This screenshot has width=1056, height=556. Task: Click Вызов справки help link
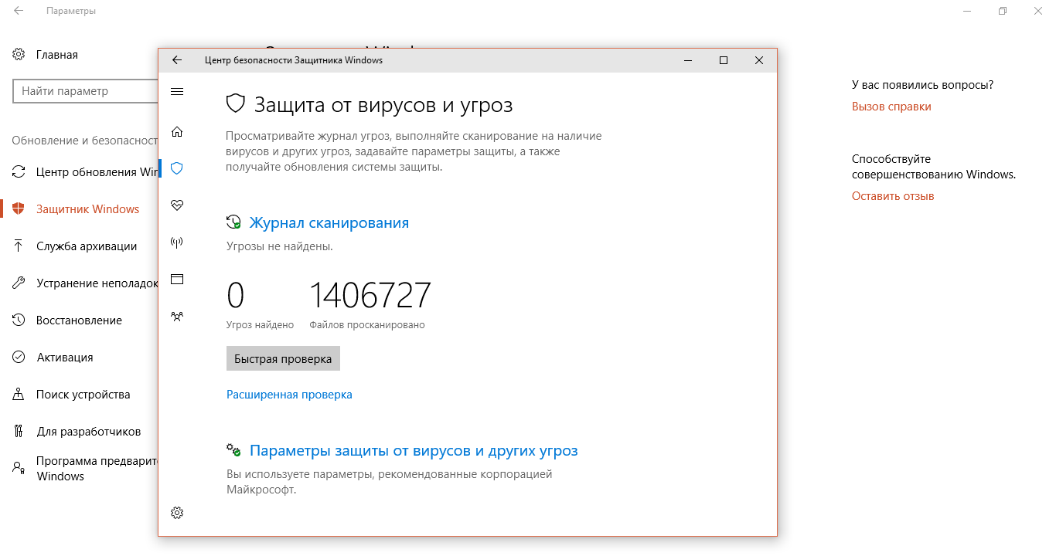pyautogui.click(x=891, y=107)
